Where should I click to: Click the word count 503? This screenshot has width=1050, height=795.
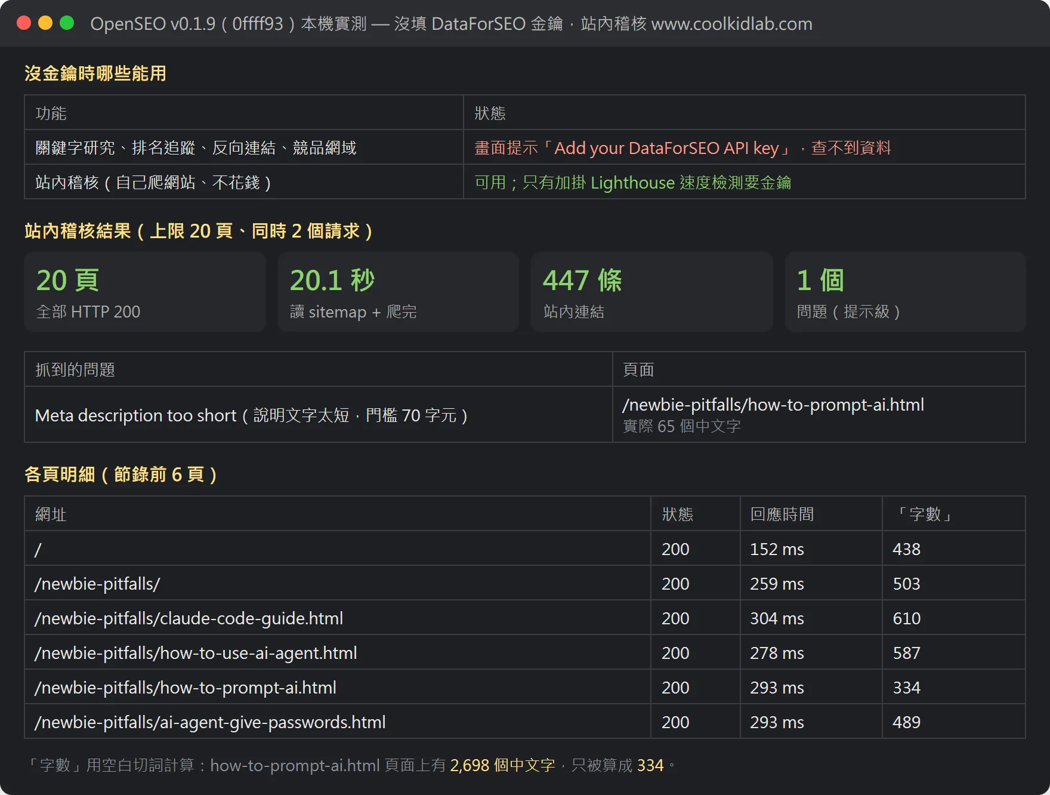pyautogui.click(x=906, y=584)
